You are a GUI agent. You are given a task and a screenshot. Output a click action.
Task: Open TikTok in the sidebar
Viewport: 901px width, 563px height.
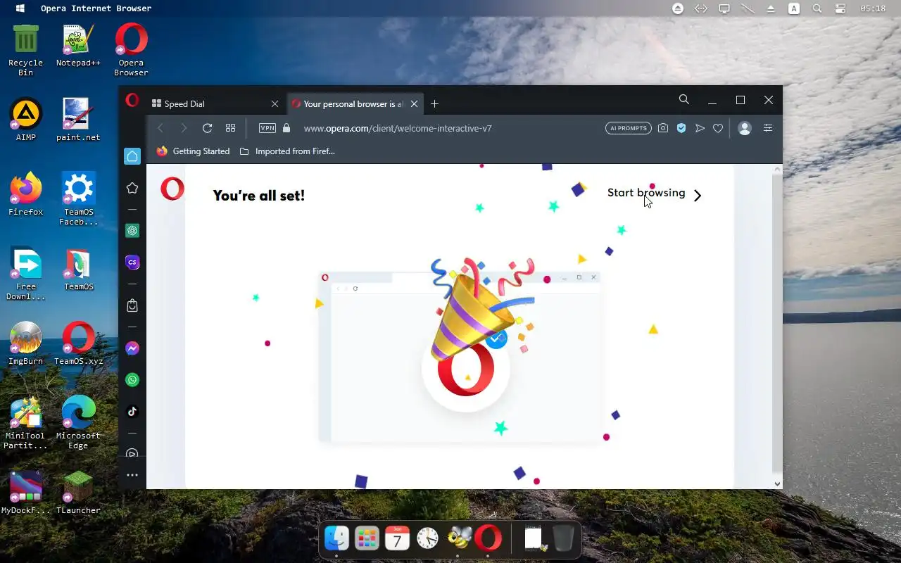click(x=132, y=412)
